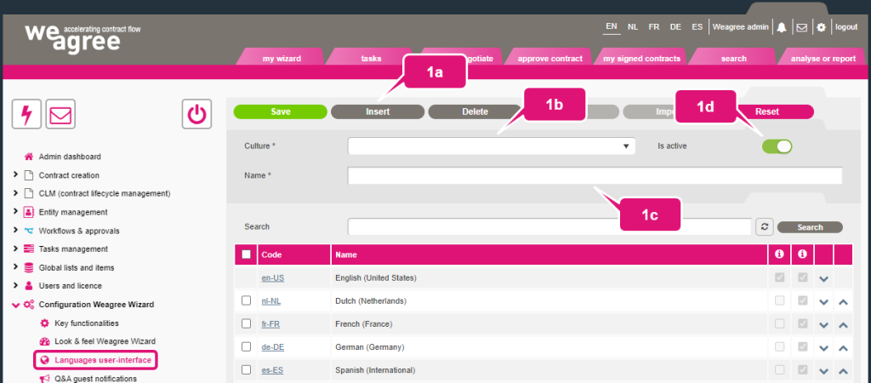Switch to the search tab

(x=733, y=58)
